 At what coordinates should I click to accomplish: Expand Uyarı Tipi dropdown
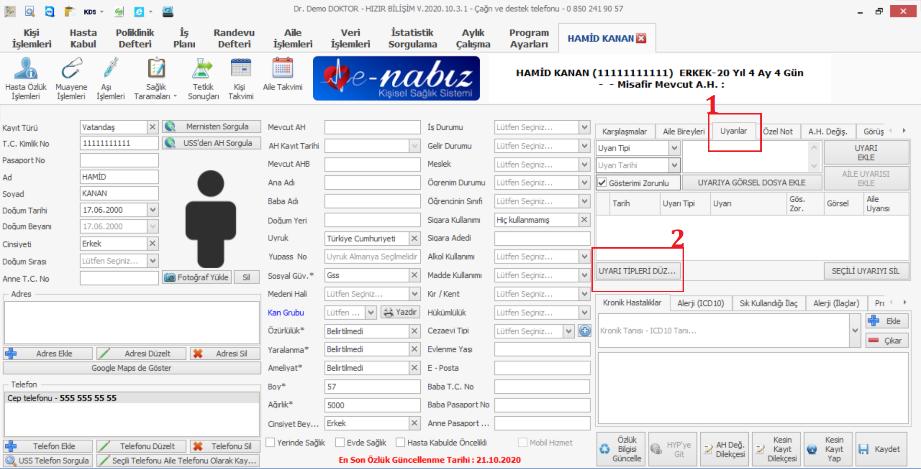coord(674,148)
